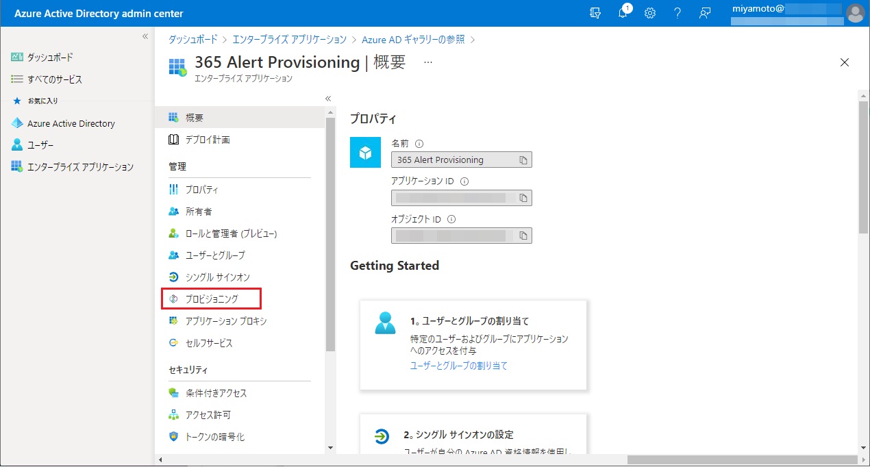Screen dimensions: 870x467
Task: Collapse the left portal sidebar
Action: point(145,36)
